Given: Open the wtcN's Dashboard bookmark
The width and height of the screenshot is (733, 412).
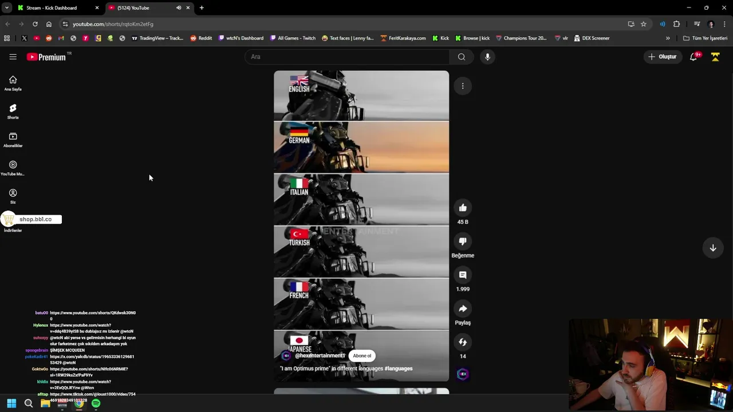Looking at the screenshot, I should coord(241,38).
